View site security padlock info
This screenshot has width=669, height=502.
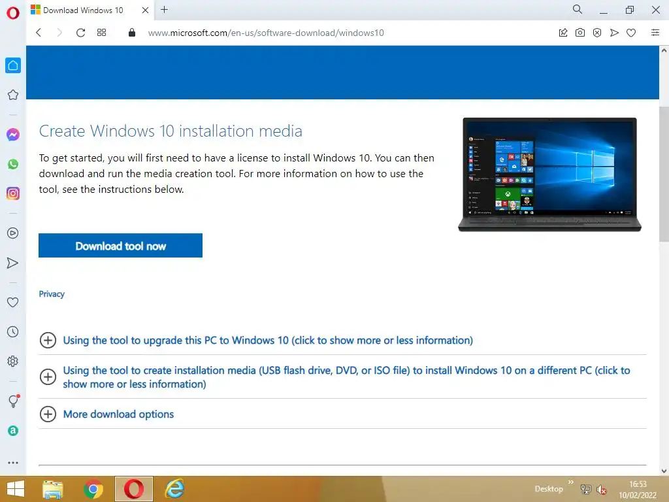coord(132,33)
